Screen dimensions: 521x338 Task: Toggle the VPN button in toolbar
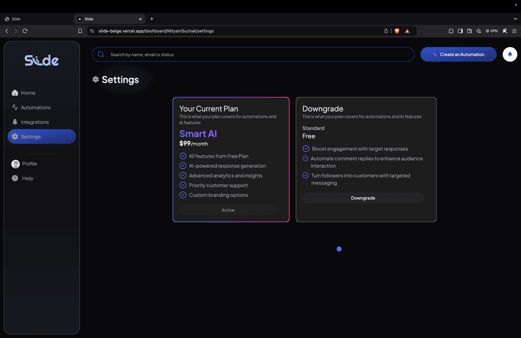pos(491,31)
